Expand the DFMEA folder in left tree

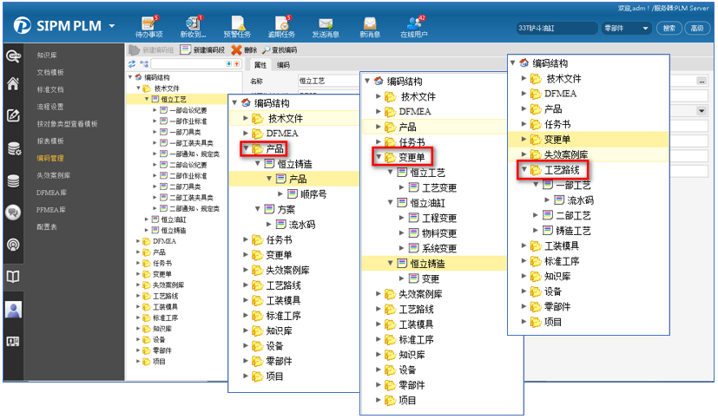point(139,241)
